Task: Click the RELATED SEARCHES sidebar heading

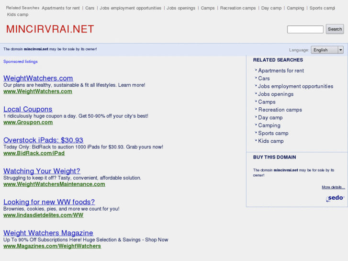Action: 278,60
